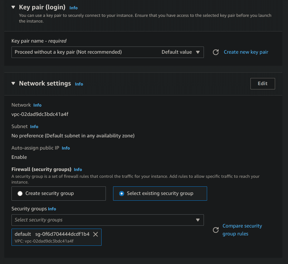Refresh the security group rules

[216, 230]
